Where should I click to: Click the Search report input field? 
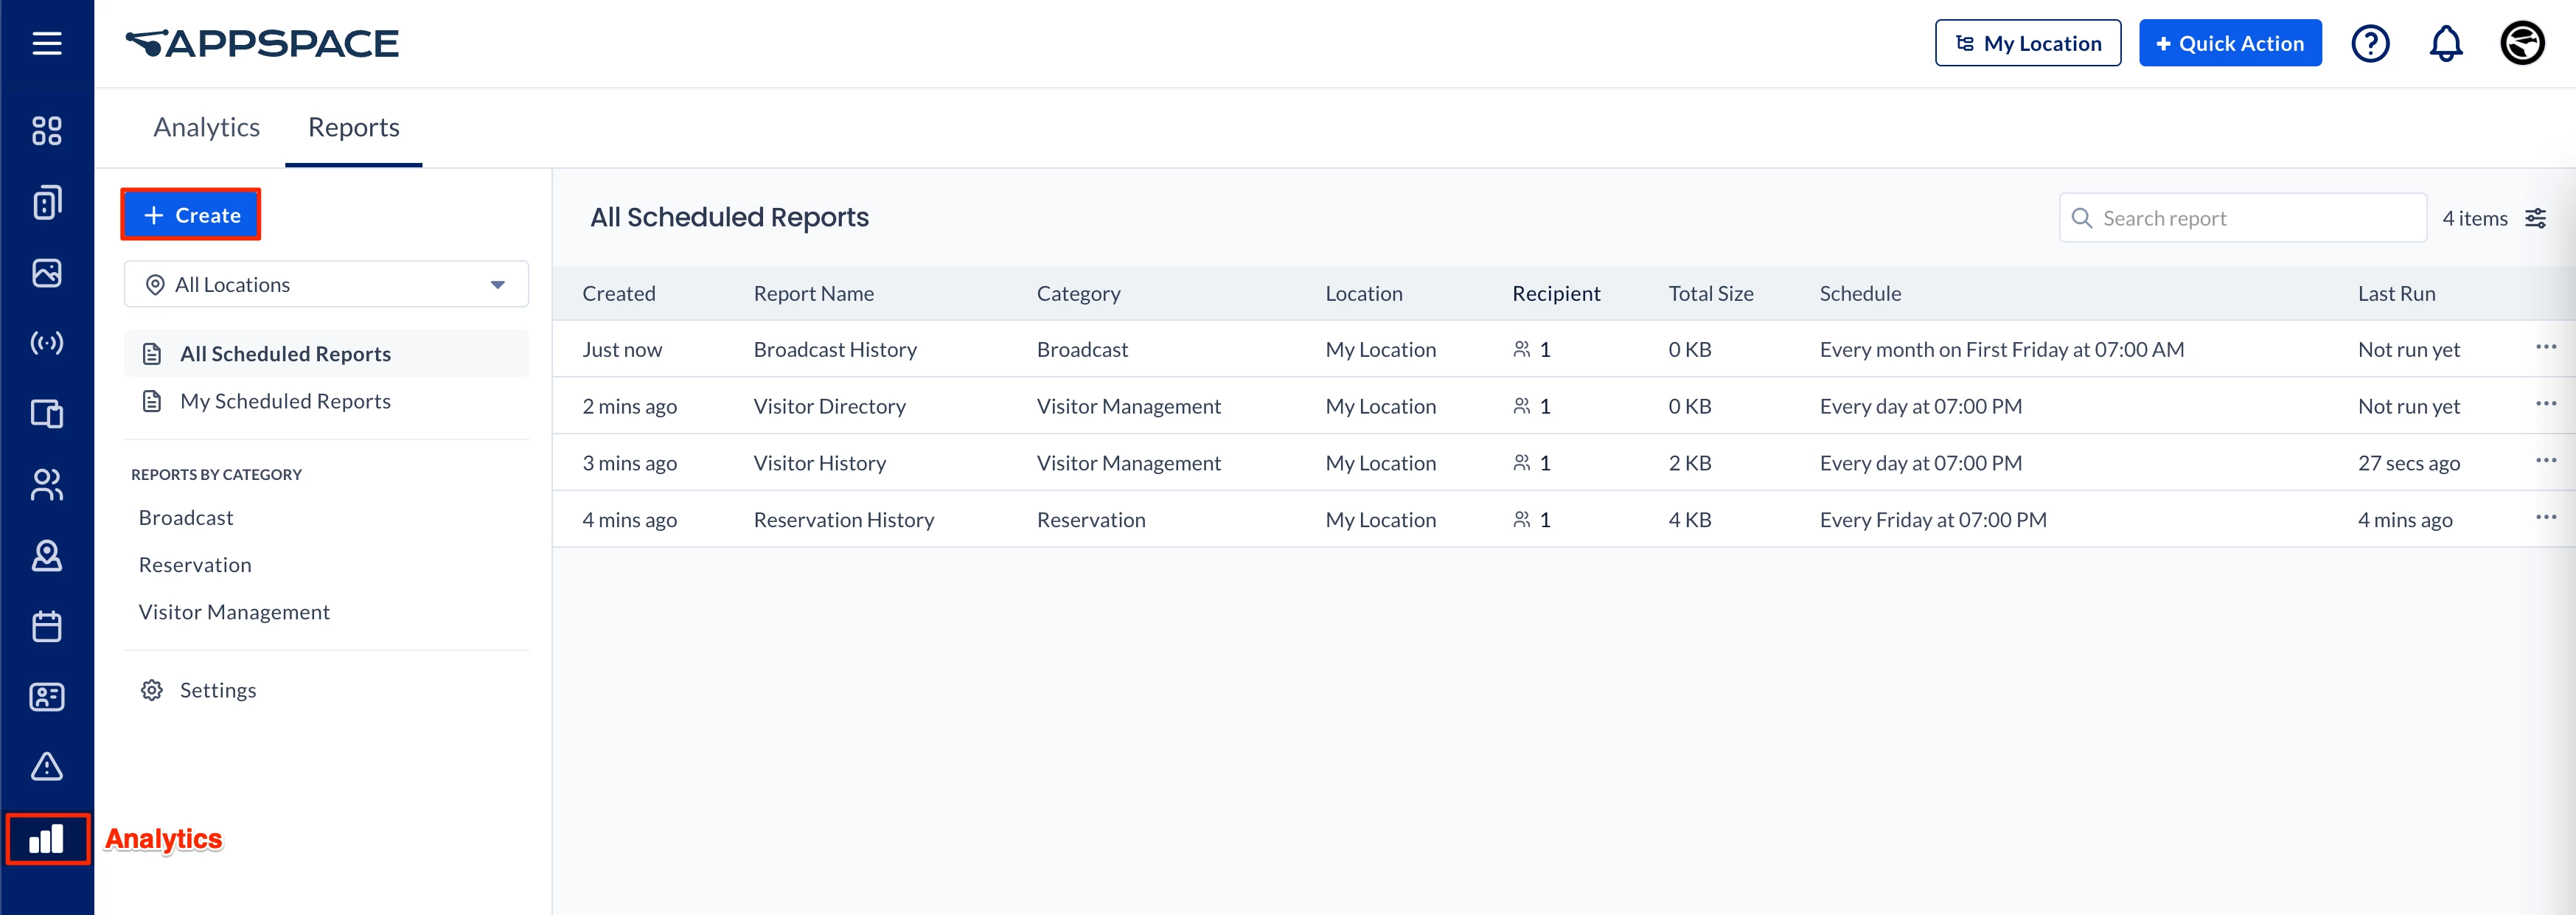(x=2250, y=218)
